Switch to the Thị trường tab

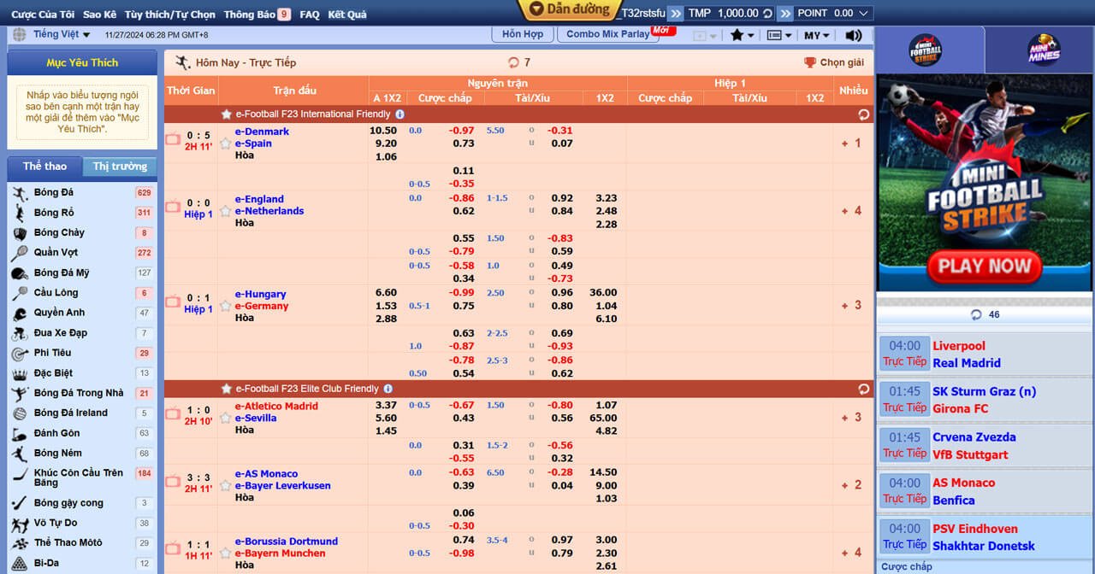click(120, 167)
